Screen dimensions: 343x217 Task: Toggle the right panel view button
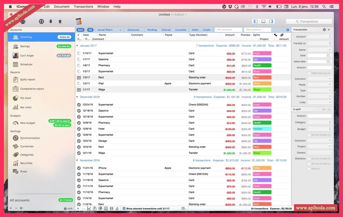pos(271,21)
